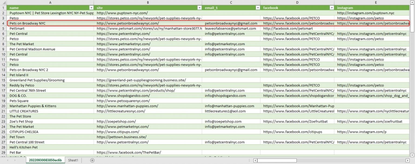
Task: Add a new sheet with plus icon
Action: pos(92,160)
